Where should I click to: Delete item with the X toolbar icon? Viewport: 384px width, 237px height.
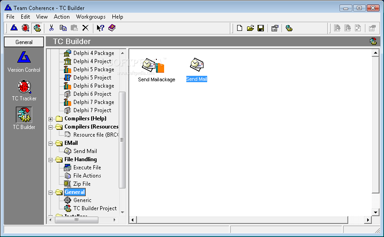click(85, 28)
